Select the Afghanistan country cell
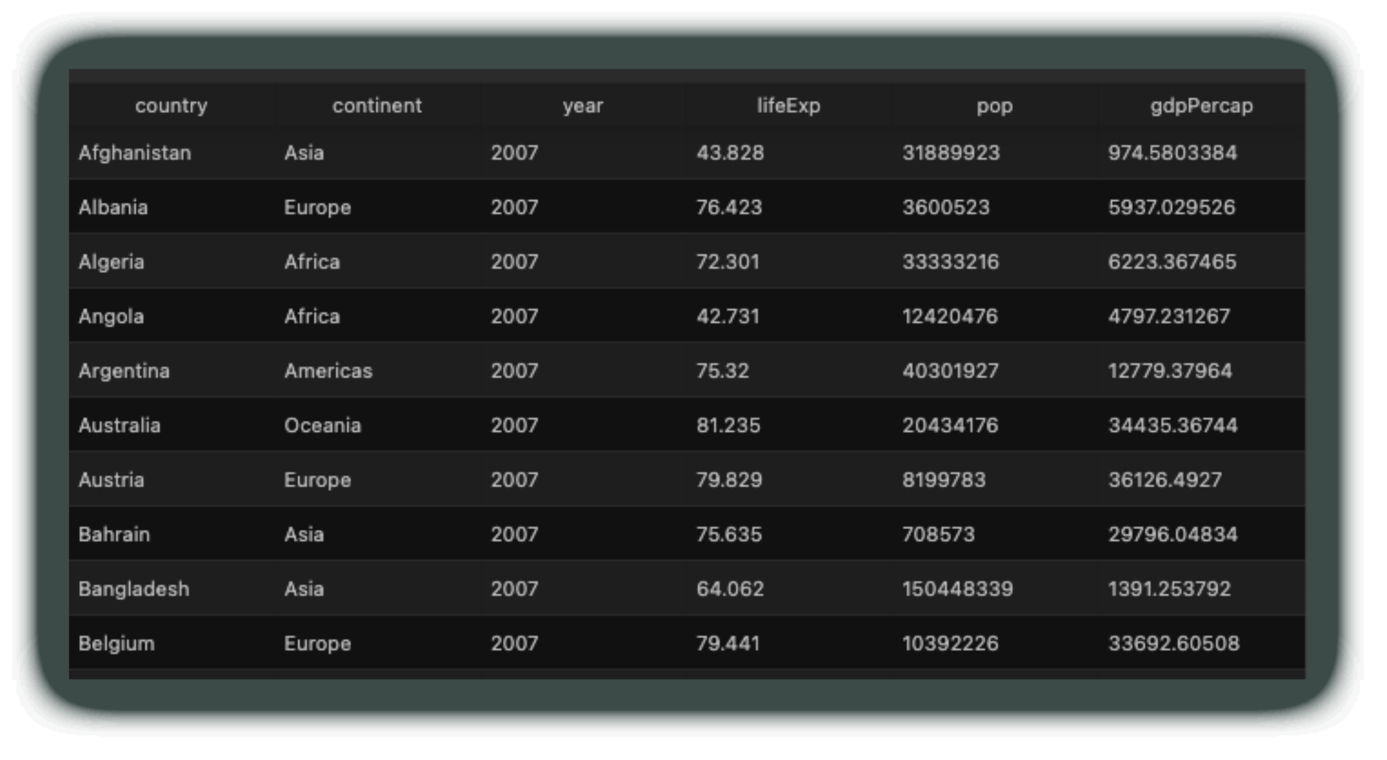The width and height of the screenshot is (1387, 760). point(135,153)
